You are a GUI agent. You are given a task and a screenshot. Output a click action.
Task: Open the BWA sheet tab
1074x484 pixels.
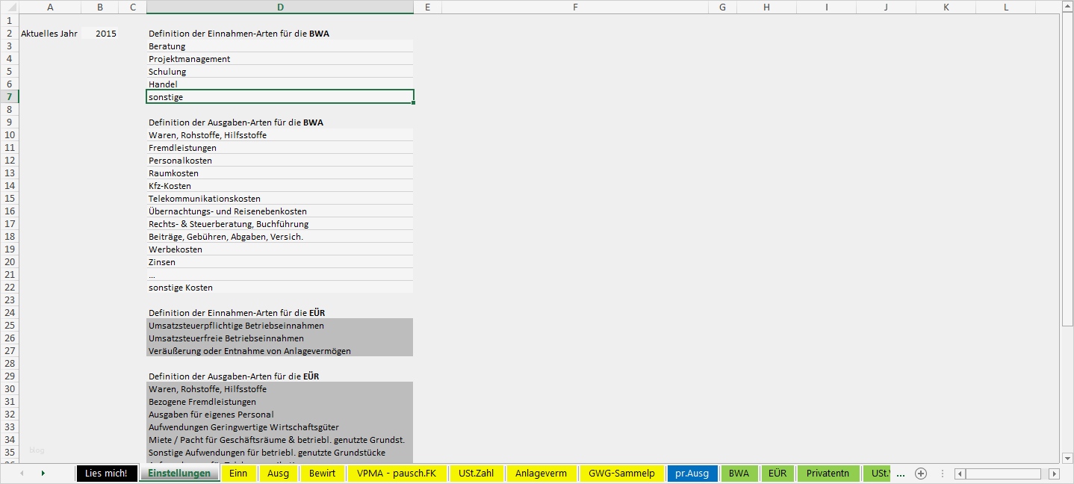(739, 474)
